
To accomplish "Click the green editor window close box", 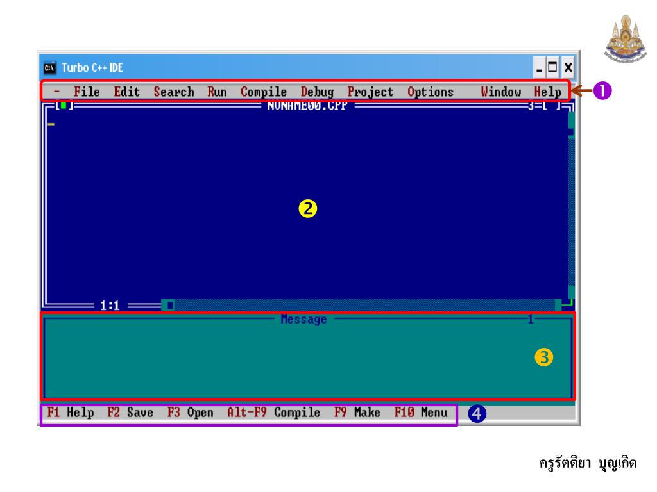I will [64, 106].
